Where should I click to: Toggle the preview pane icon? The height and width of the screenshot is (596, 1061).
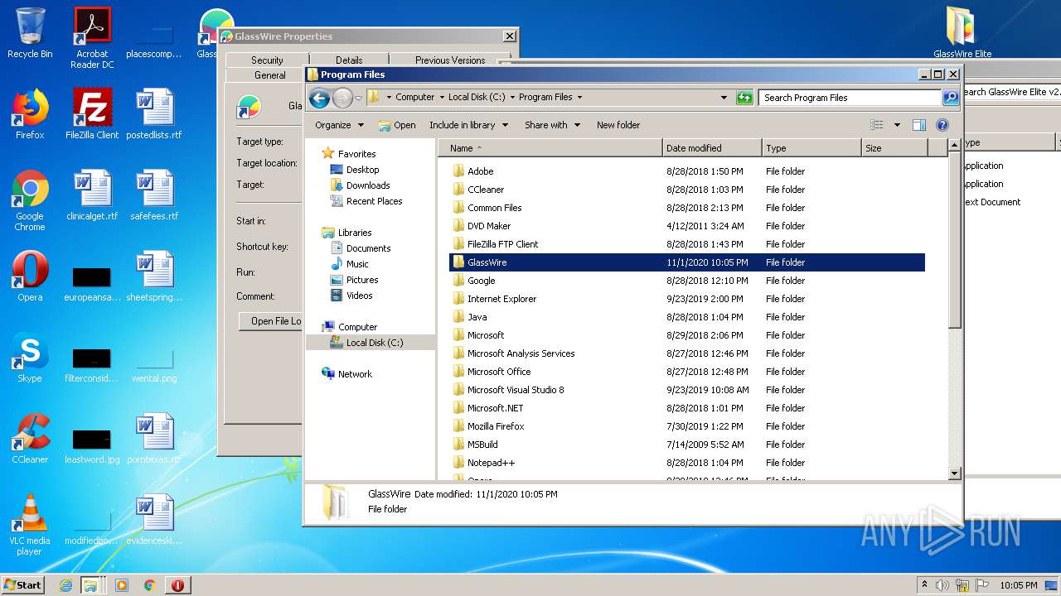(x=918, y=125)
